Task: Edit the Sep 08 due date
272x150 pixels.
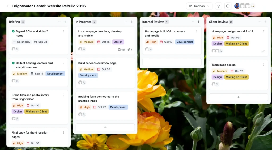Action: pyautogui.click(x=40, y=42)
